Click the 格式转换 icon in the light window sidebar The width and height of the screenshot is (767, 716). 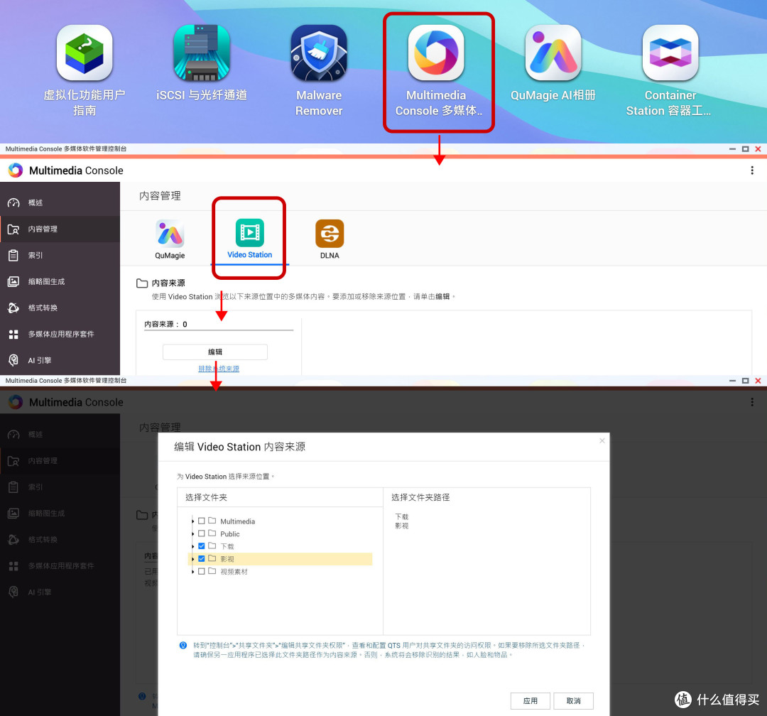coord(13,308)
